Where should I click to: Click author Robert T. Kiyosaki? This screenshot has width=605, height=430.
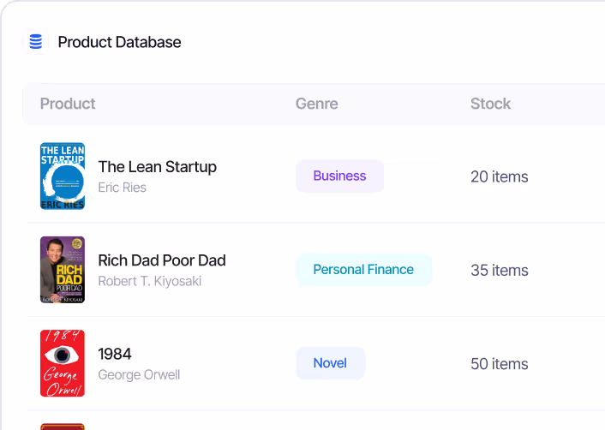coord(150,281)
